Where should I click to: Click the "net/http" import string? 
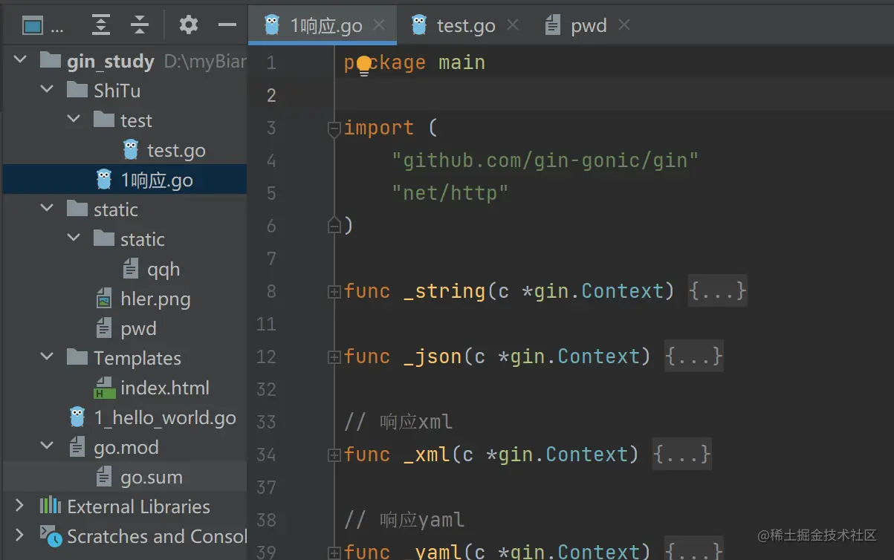(x=450, y=193)
